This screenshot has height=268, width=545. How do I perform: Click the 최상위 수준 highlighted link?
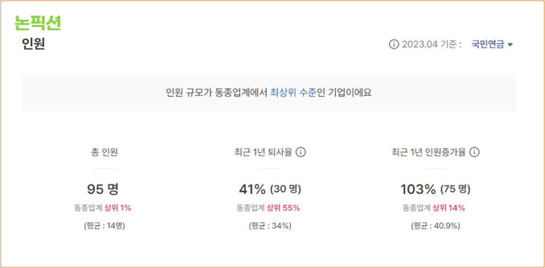pos(294,93)
